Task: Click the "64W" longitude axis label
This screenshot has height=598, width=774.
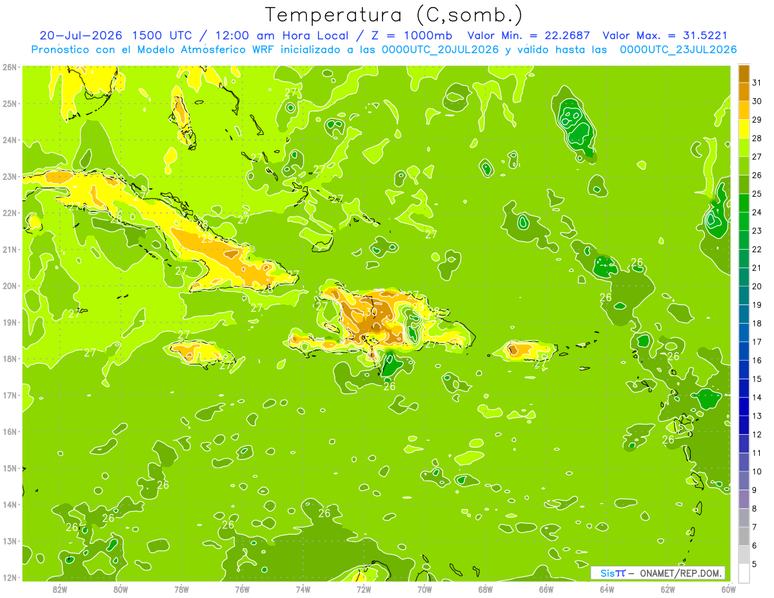Action: (x=607, y=590)
